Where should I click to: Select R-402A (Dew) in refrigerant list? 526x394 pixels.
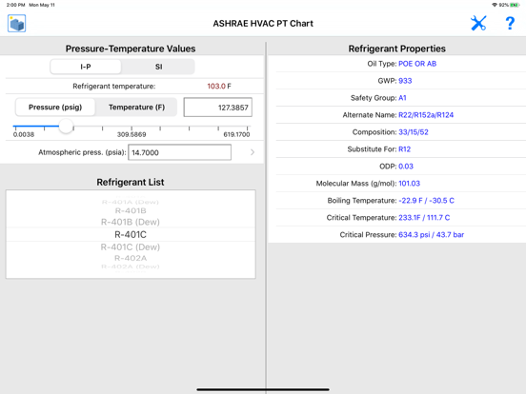pyautogui.click(x=131, y=266)
